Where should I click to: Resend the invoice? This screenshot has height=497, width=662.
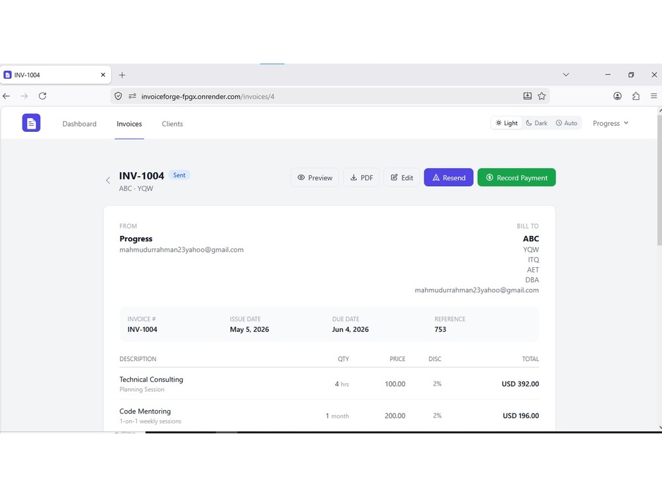(448, 178)
